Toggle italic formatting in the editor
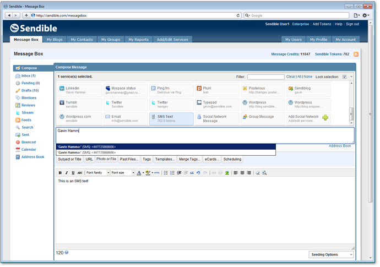380x267 pixels. pos(67,173)
